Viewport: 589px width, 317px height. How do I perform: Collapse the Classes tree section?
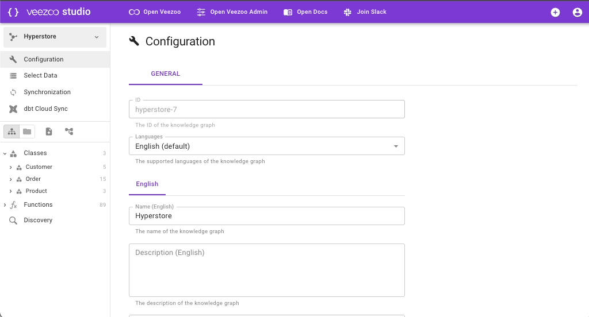click(5, 153)
